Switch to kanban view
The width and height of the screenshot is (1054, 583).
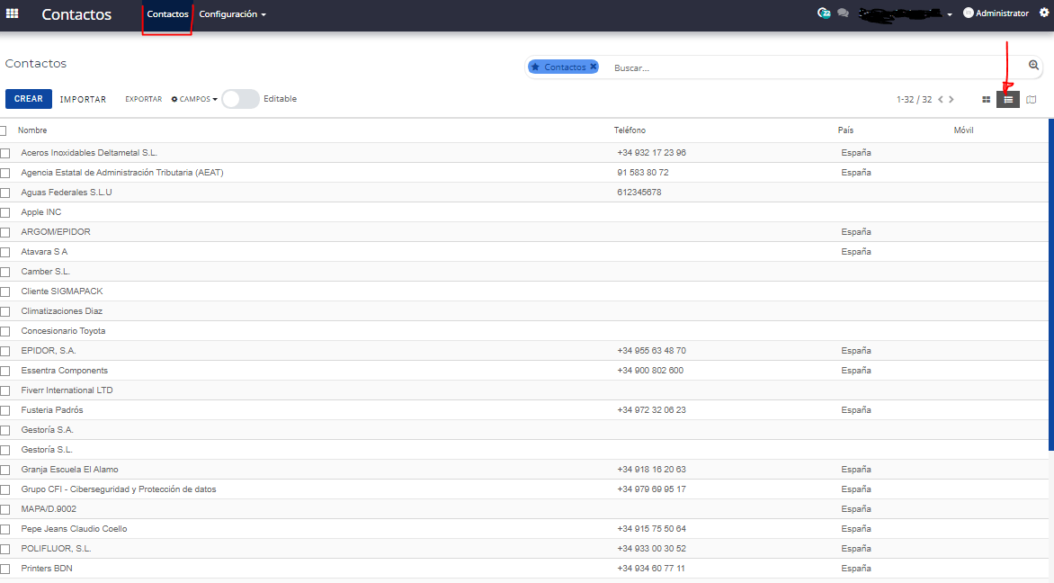click(987, 100)
